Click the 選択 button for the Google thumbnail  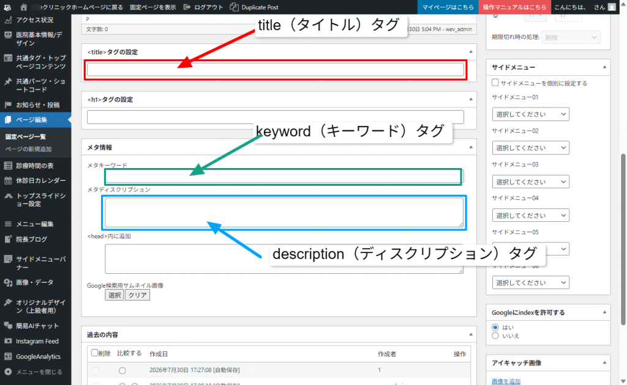coord(115,295)
